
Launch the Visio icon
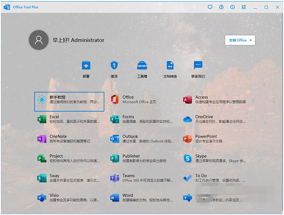coord(42,197)
